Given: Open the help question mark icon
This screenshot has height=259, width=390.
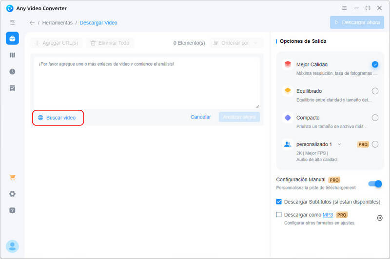Looking at the screenshot, I should click(12, 210).
